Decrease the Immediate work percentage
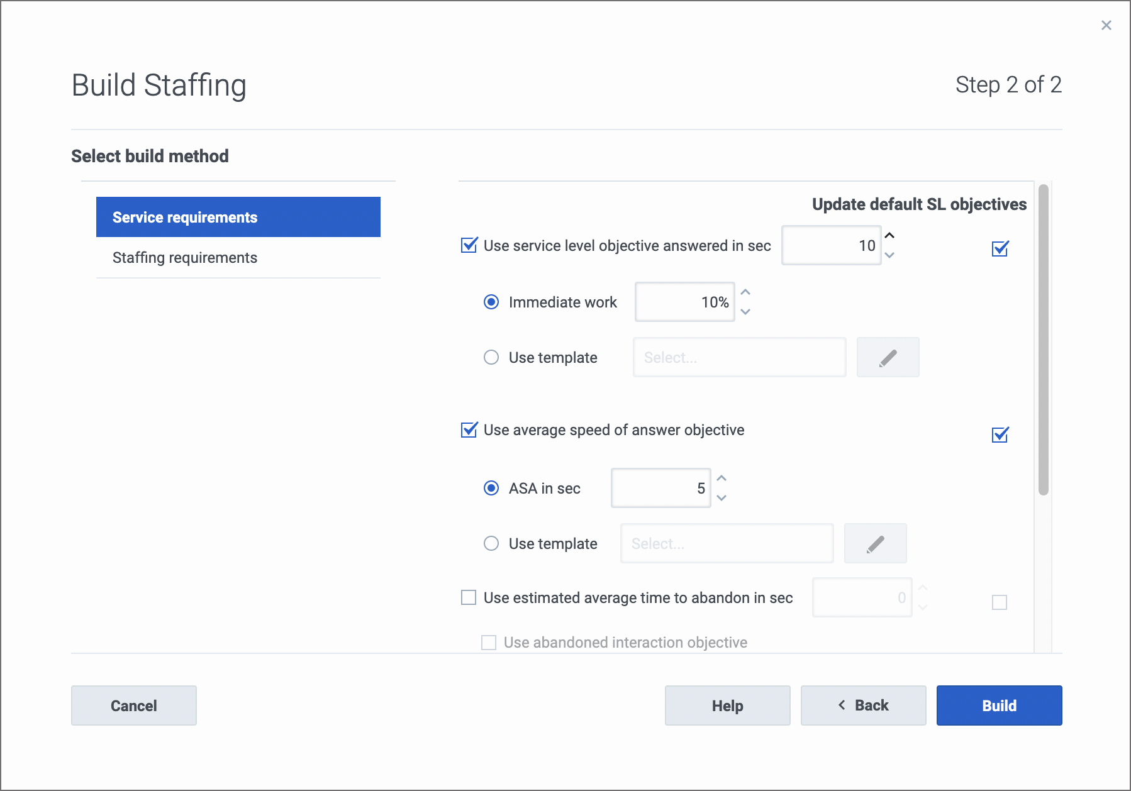 (745, 311)
